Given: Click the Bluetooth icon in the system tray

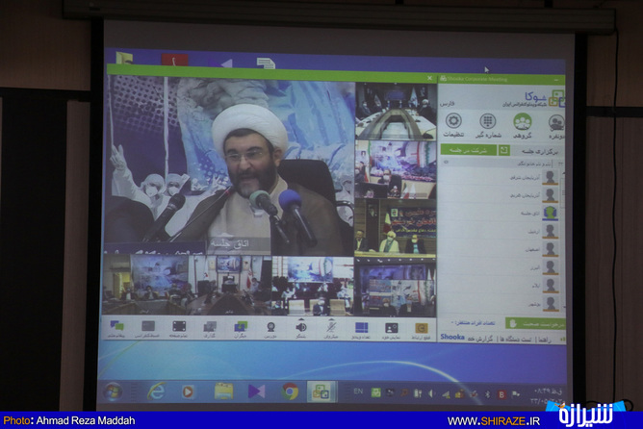Looking at the screenshot, I should point(488,394).
